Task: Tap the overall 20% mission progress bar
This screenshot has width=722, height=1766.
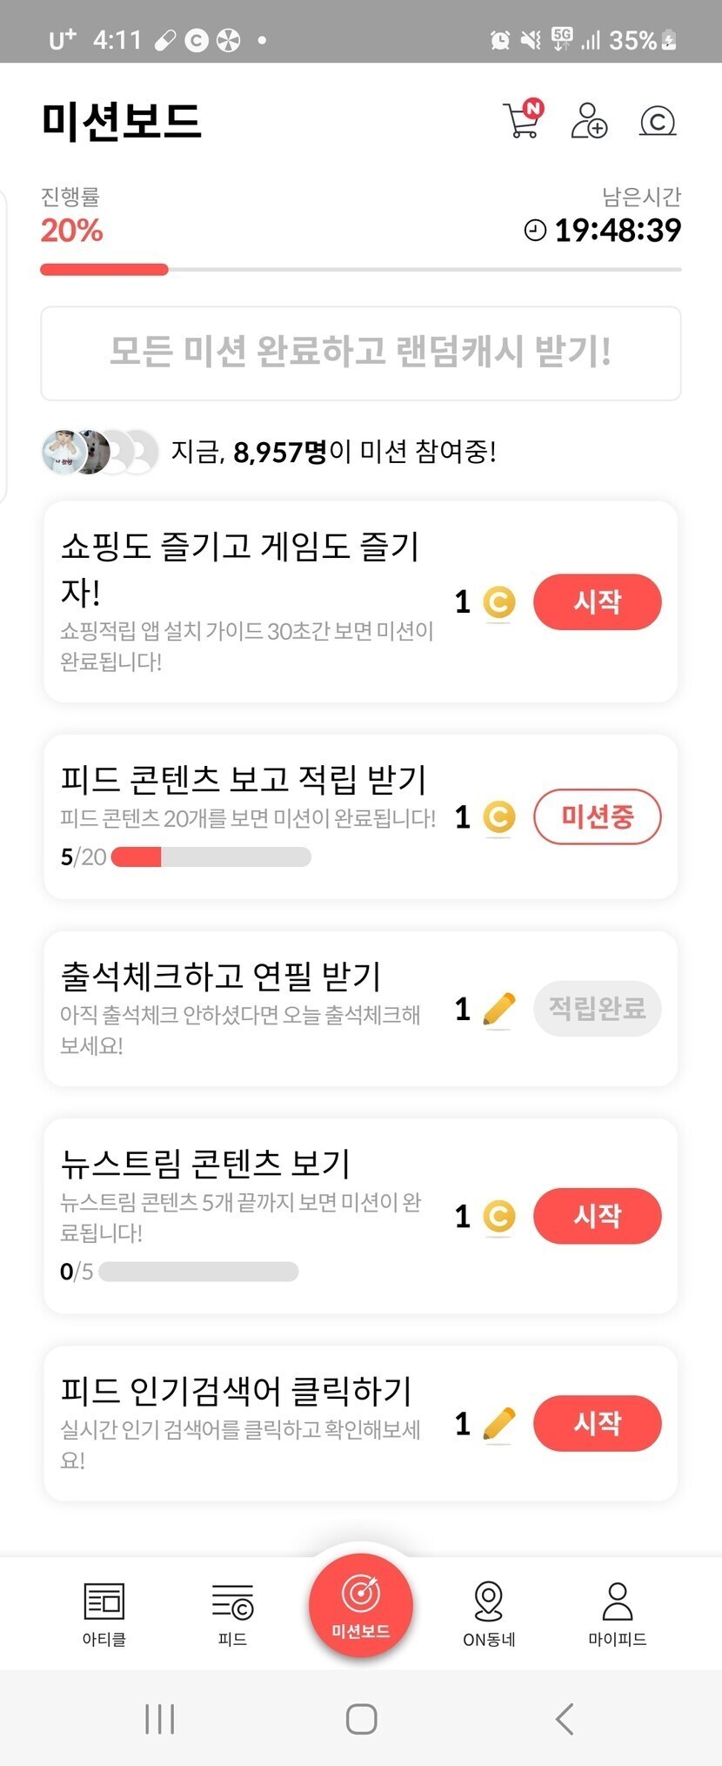Action: [x=360, y=270]
